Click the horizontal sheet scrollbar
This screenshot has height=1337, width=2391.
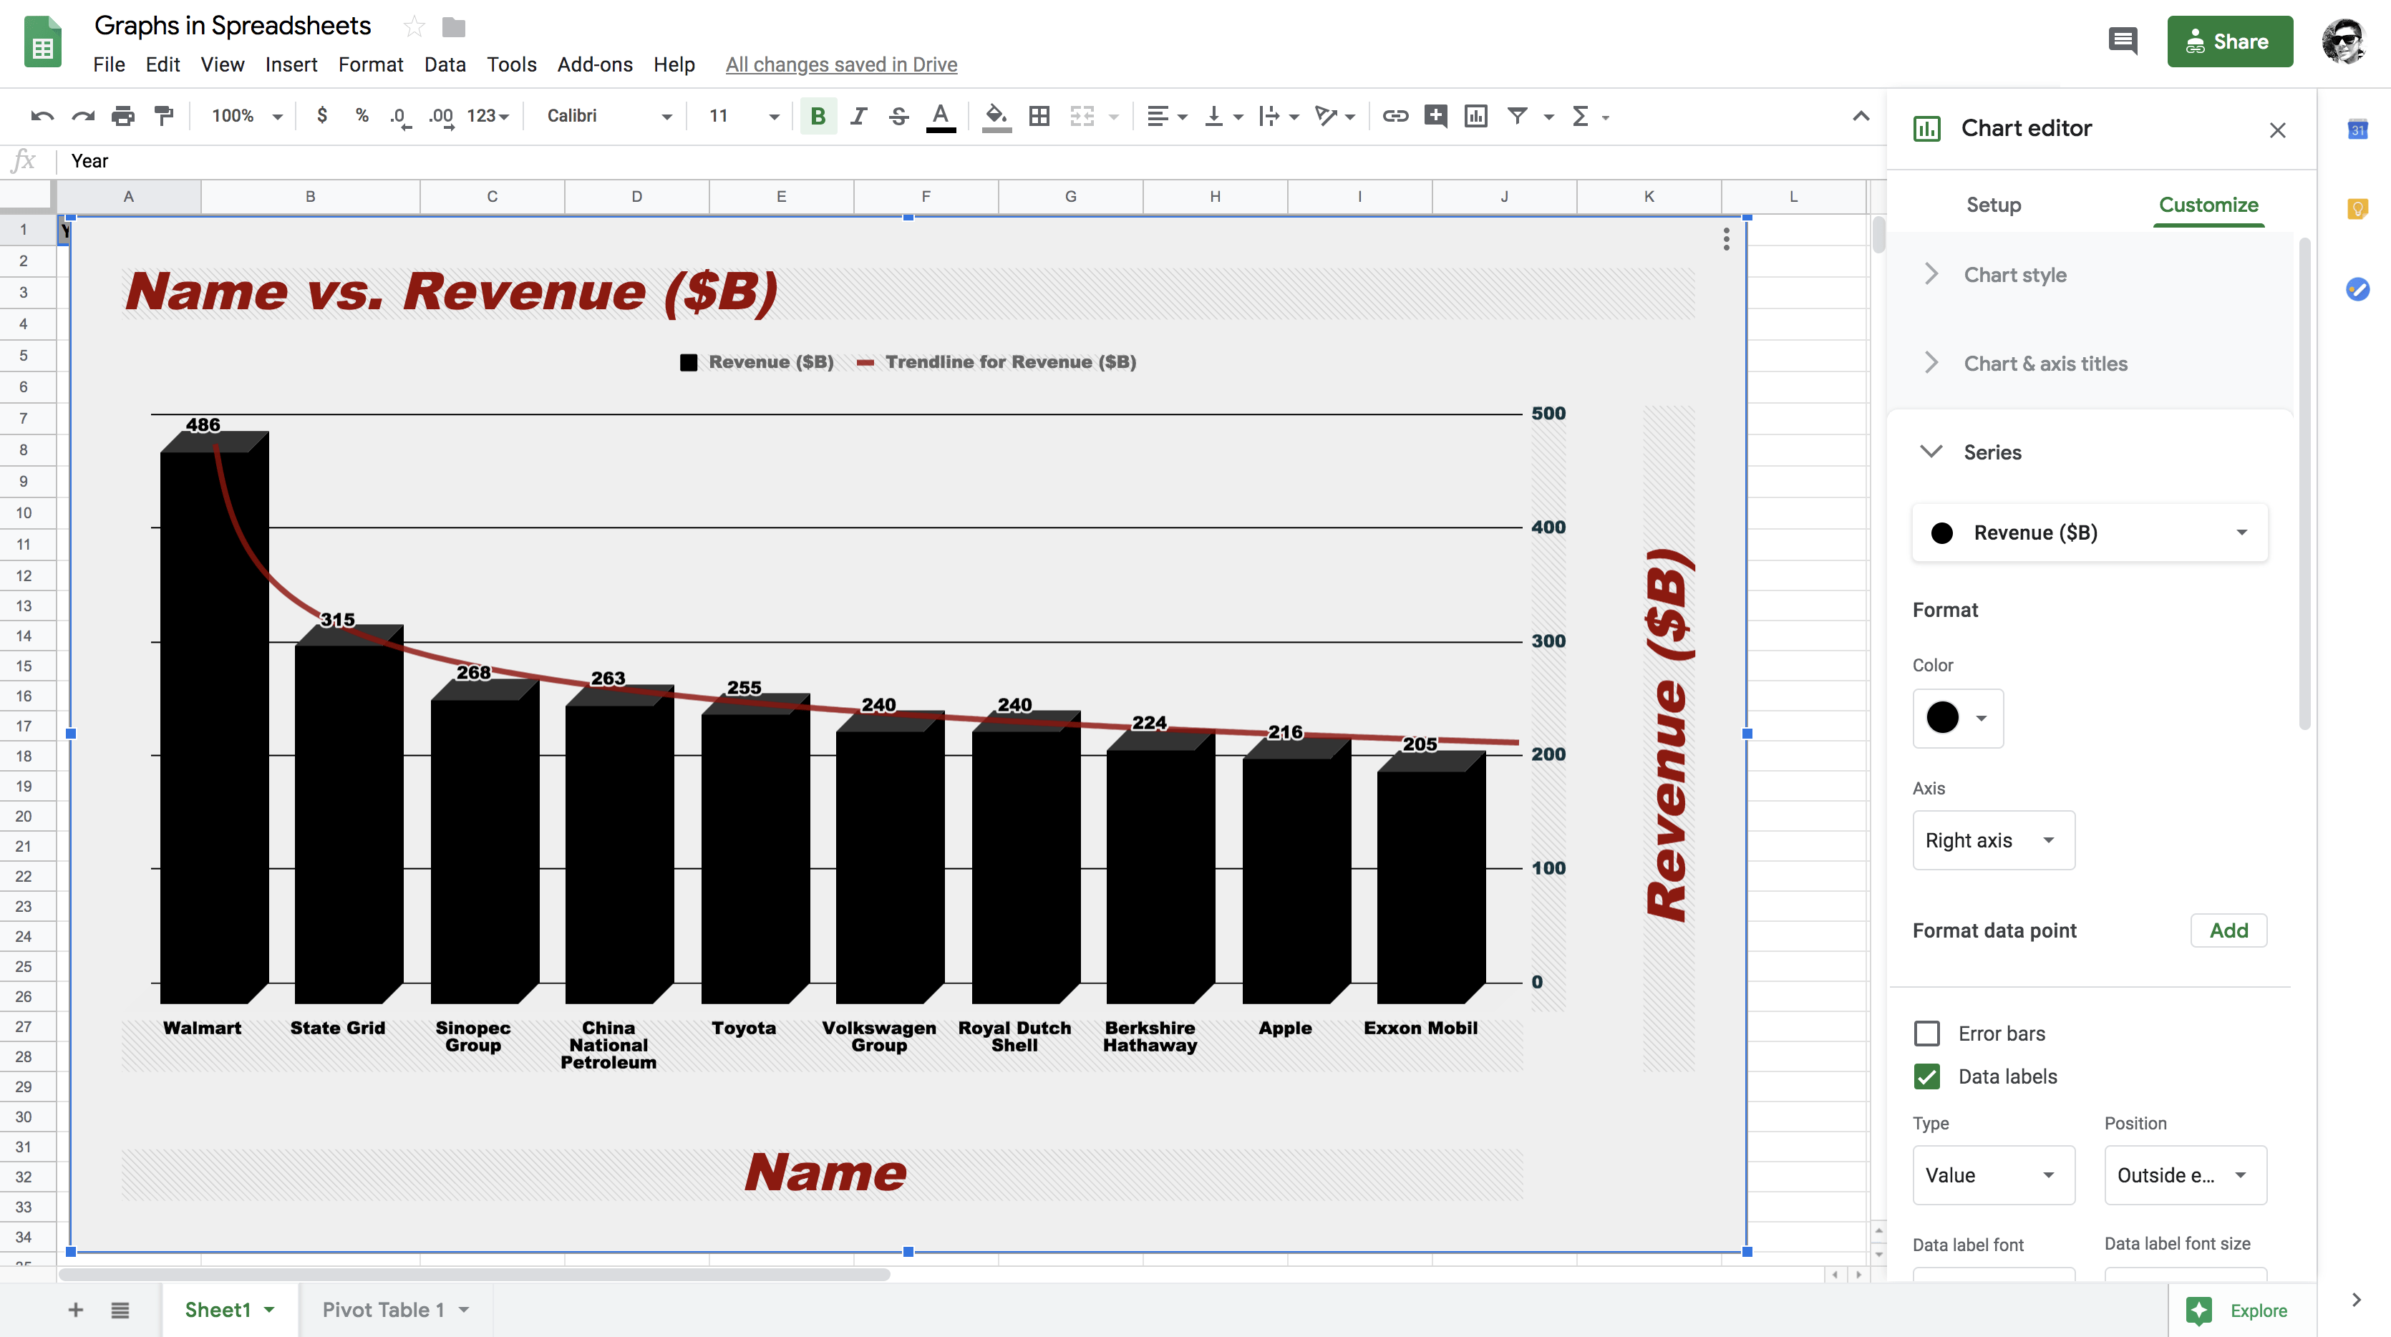pos(473,1274)
